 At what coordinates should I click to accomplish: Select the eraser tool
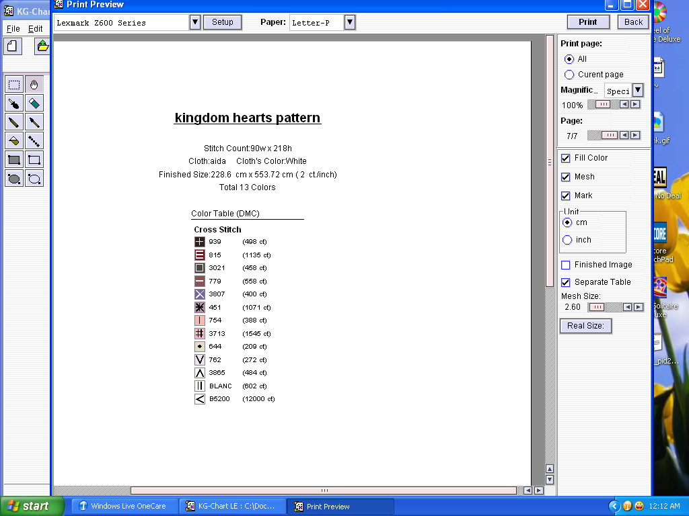tap(34, 103)
